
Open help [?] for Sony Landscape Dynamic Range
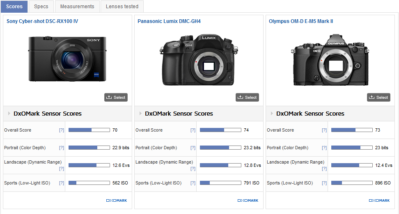coord(62,168)
